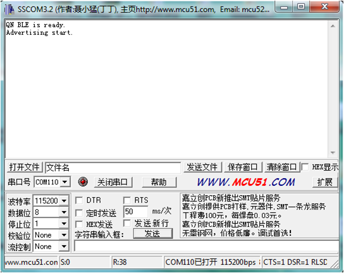Open the 流控制 flow control dropdown
Image resolution: width=344 pixels, height=273 pixels.
pos(64,246)
